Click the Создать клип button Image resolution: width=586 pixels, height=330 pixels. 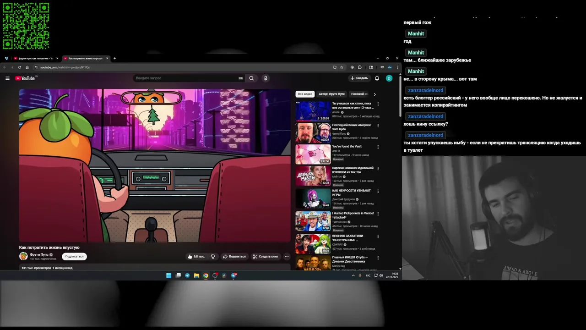266,257
